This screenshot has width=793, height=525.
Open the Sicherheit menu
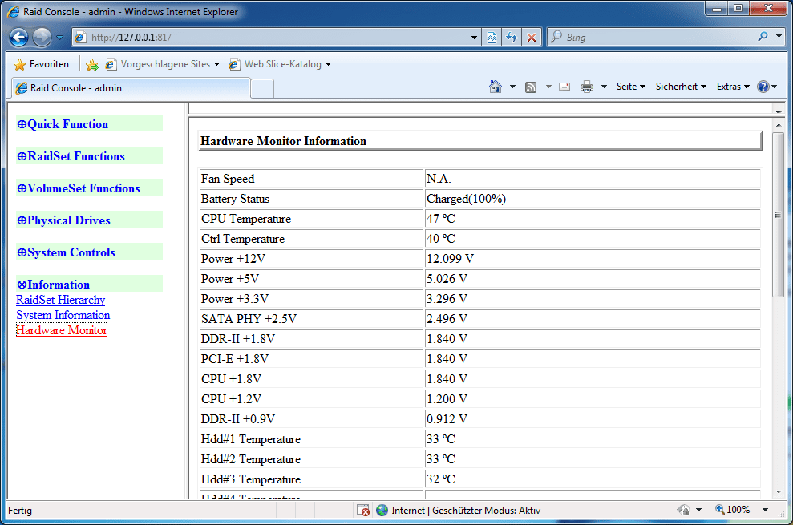click(681, 87)
